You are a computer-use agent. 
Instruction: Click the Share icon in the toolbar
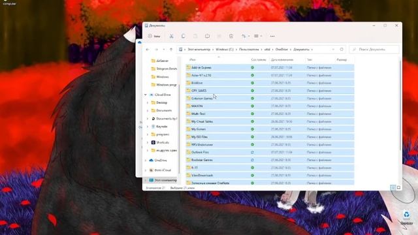(x=219, y=36)
